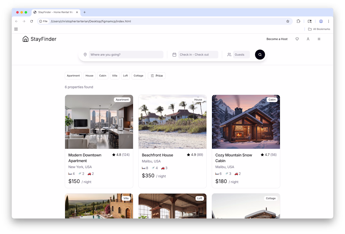Image resolution: width=345 pixels, height=234 pixels.
Task: Click Modern Downtown Apartment title
Action: [x=85, y=158]
